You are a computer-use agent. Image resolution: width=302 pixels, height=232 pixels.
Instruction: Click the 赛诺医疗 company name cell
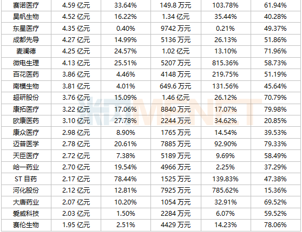[x=26, y=5]
